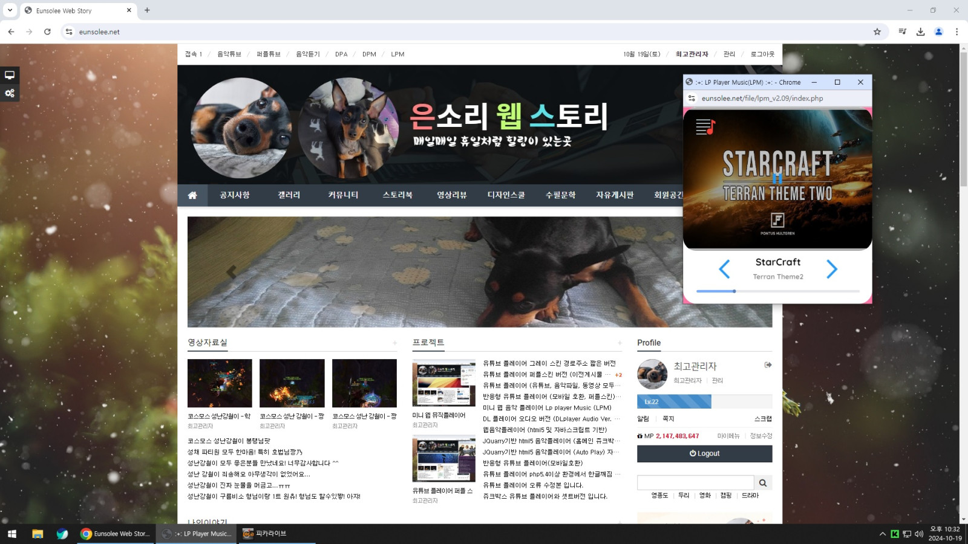Click the 퍼플튜브 top link

tap(269, 54)
